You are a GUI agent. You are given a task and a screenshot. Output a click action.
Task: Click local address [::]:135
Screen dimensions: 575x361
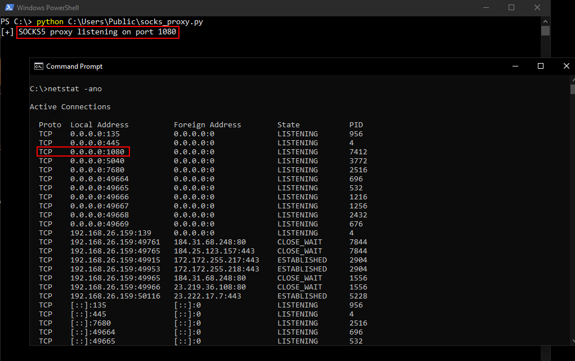coord(88,305)
